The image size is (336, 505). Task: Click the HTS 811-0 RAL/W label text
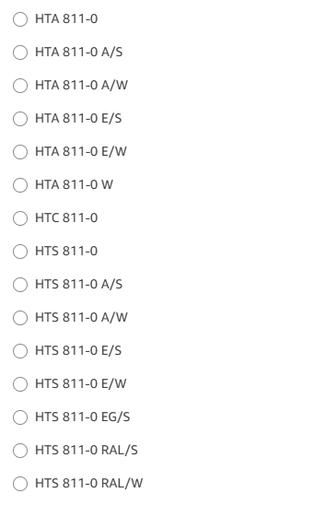coord(88,484)
